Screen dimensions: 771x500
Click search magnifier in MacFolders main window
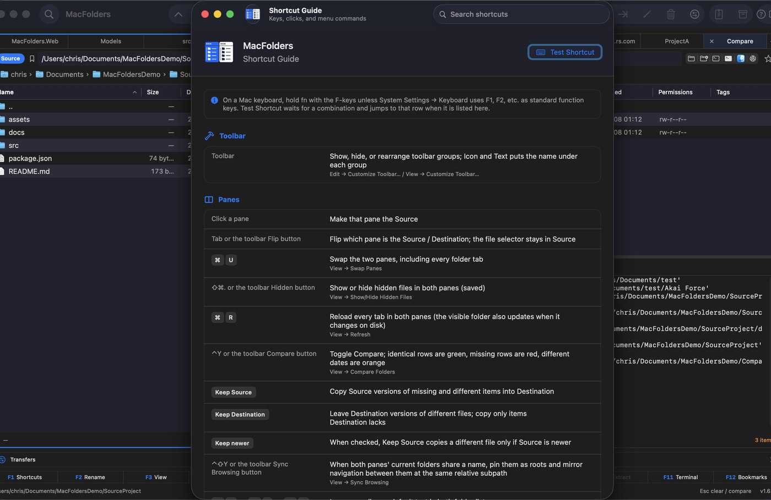click(49, 14)
